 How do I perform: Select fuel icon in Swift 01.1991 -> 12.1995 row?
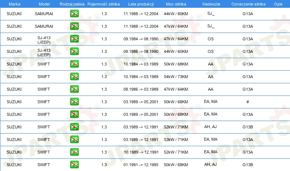[x=74, y=164]
